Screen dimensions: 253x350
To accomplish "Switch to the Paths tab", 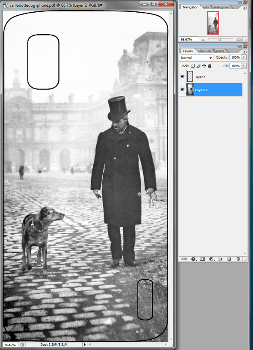I will (x=220, y=51).
